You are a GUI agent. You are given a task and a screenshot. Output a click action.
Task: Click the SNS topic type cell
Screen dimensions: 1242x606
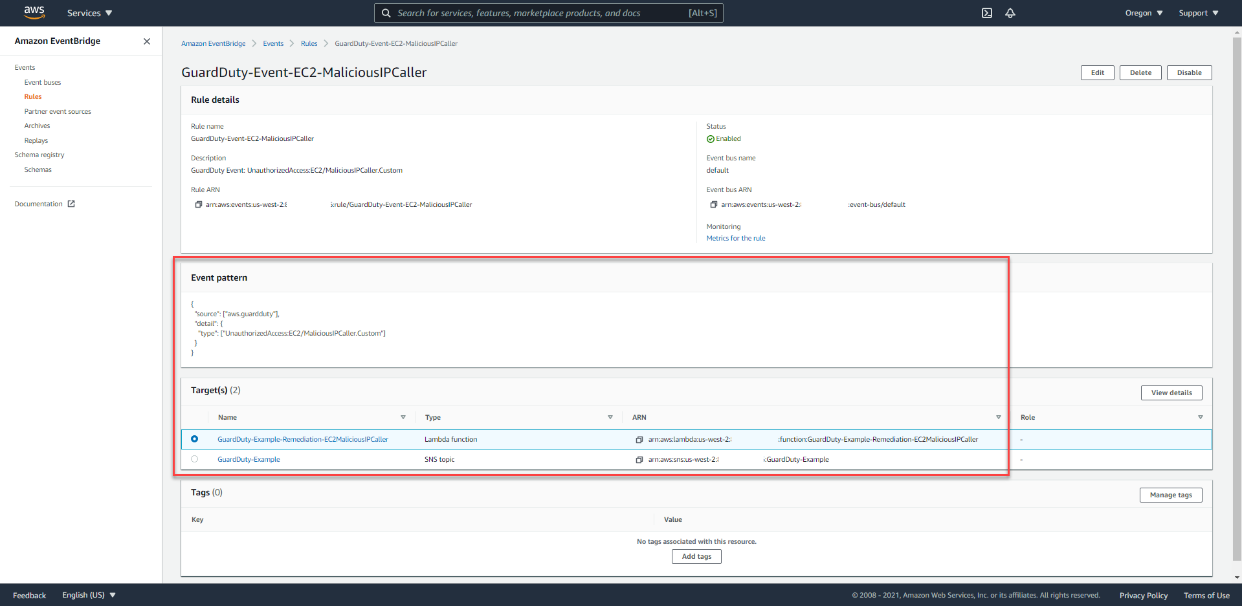click(x=439, y=459)
